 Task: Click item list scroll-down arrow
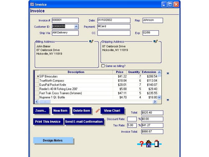pyautogui.click(x=159, y=97)
